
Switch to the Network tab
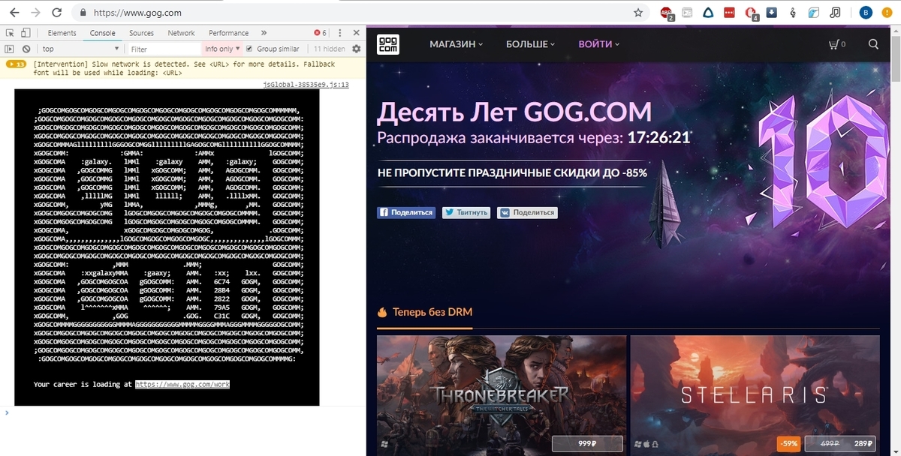click(x=181, y=33)
